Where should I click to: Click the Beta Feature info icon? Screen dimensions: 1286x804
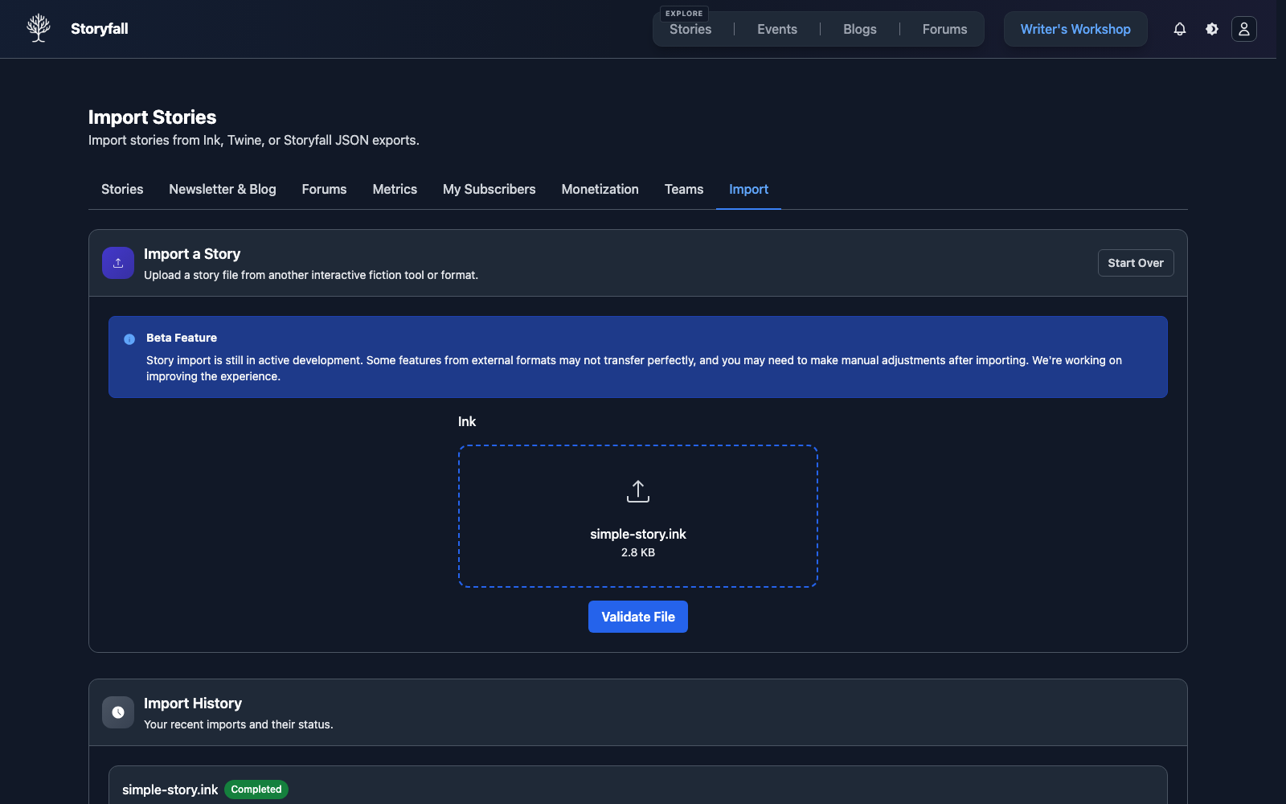pos(129,339)
